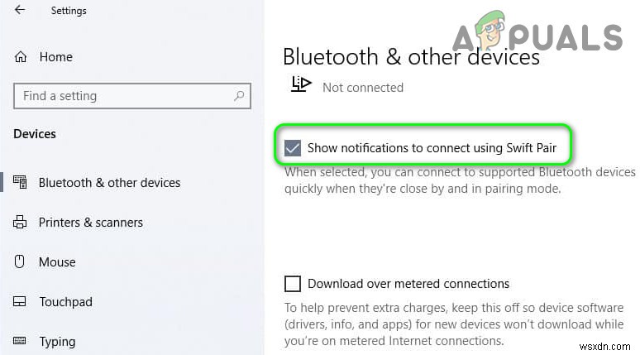
Task: Click the Mouse icon in sidebar
Action: click(21, 262)
